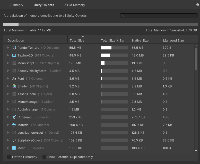The width and height of the screenshot is (200, 164).
Task: Enable the Flatten Hierarchy checkbox
Action: pos(9,157)
